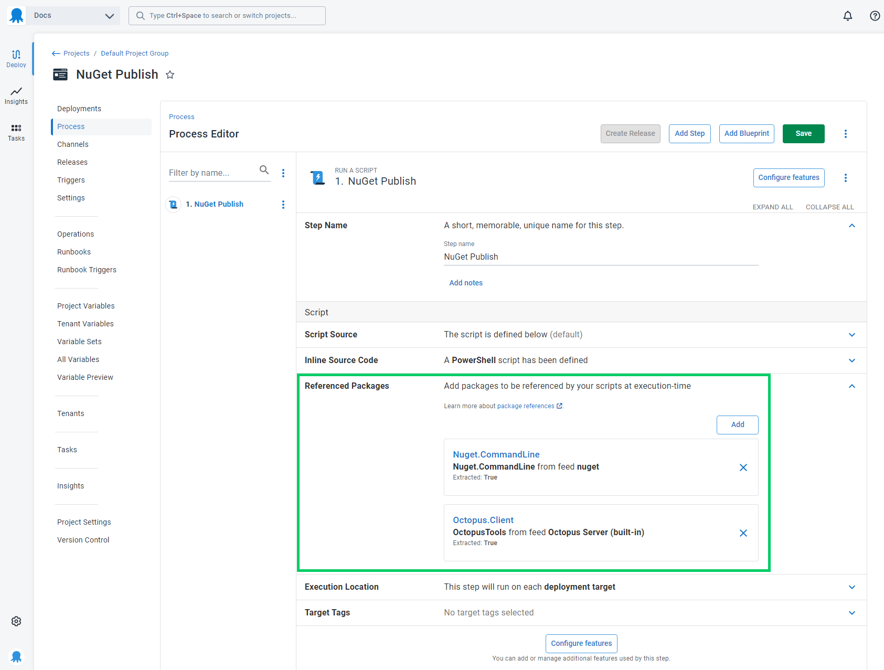This screenshot has height=670, width=884.
Task: Click top Configure features button
Action: tap(789, 178)
